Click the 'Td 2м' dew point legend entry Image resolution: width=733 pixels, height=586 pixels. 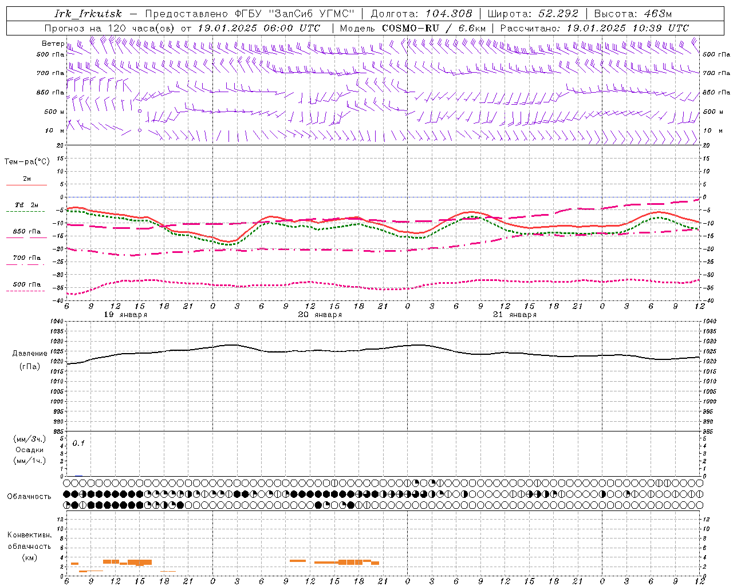[27, 205]
